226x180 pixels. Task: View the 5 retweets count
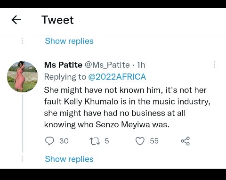(107, 141)
